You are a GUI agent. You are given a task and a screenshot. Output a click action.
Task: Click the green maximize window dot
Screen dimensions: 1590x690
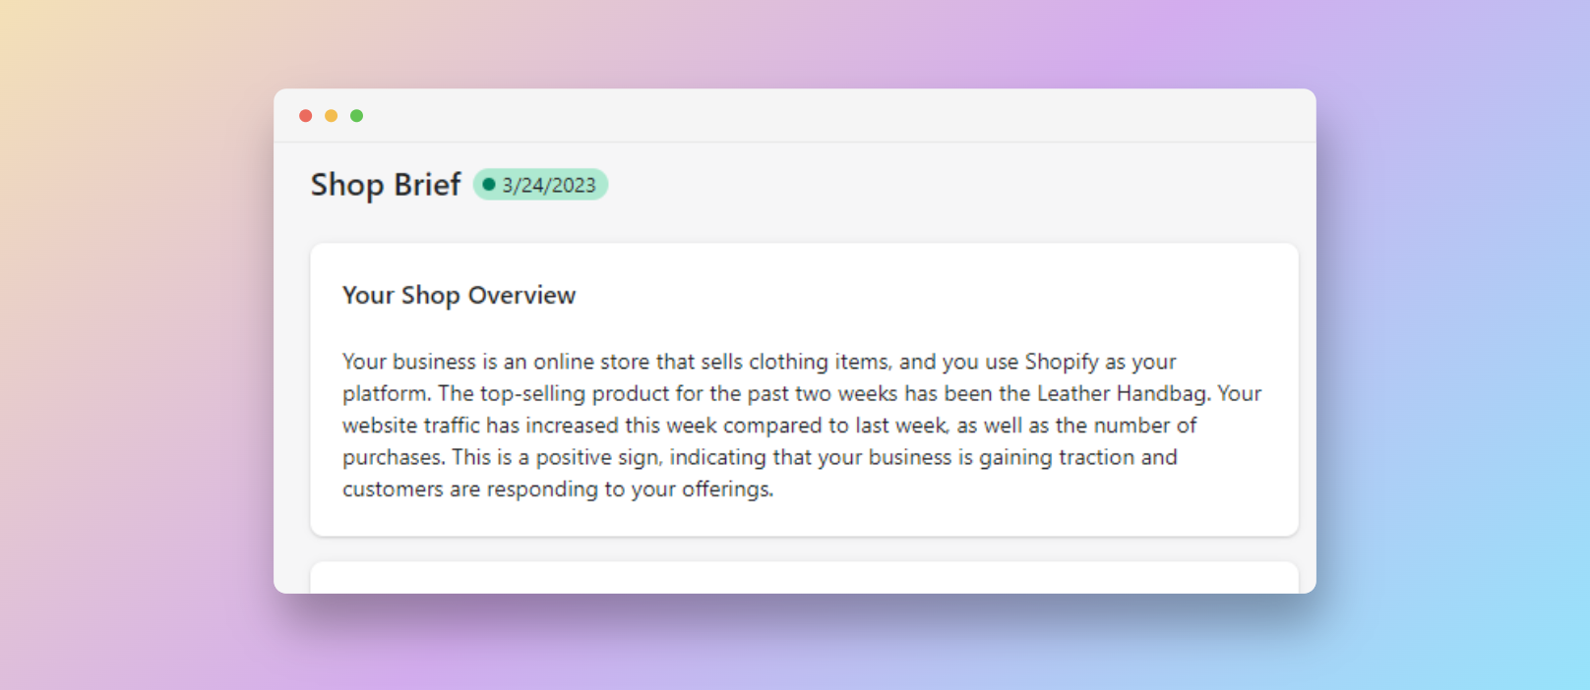click(x=357, y=116)
